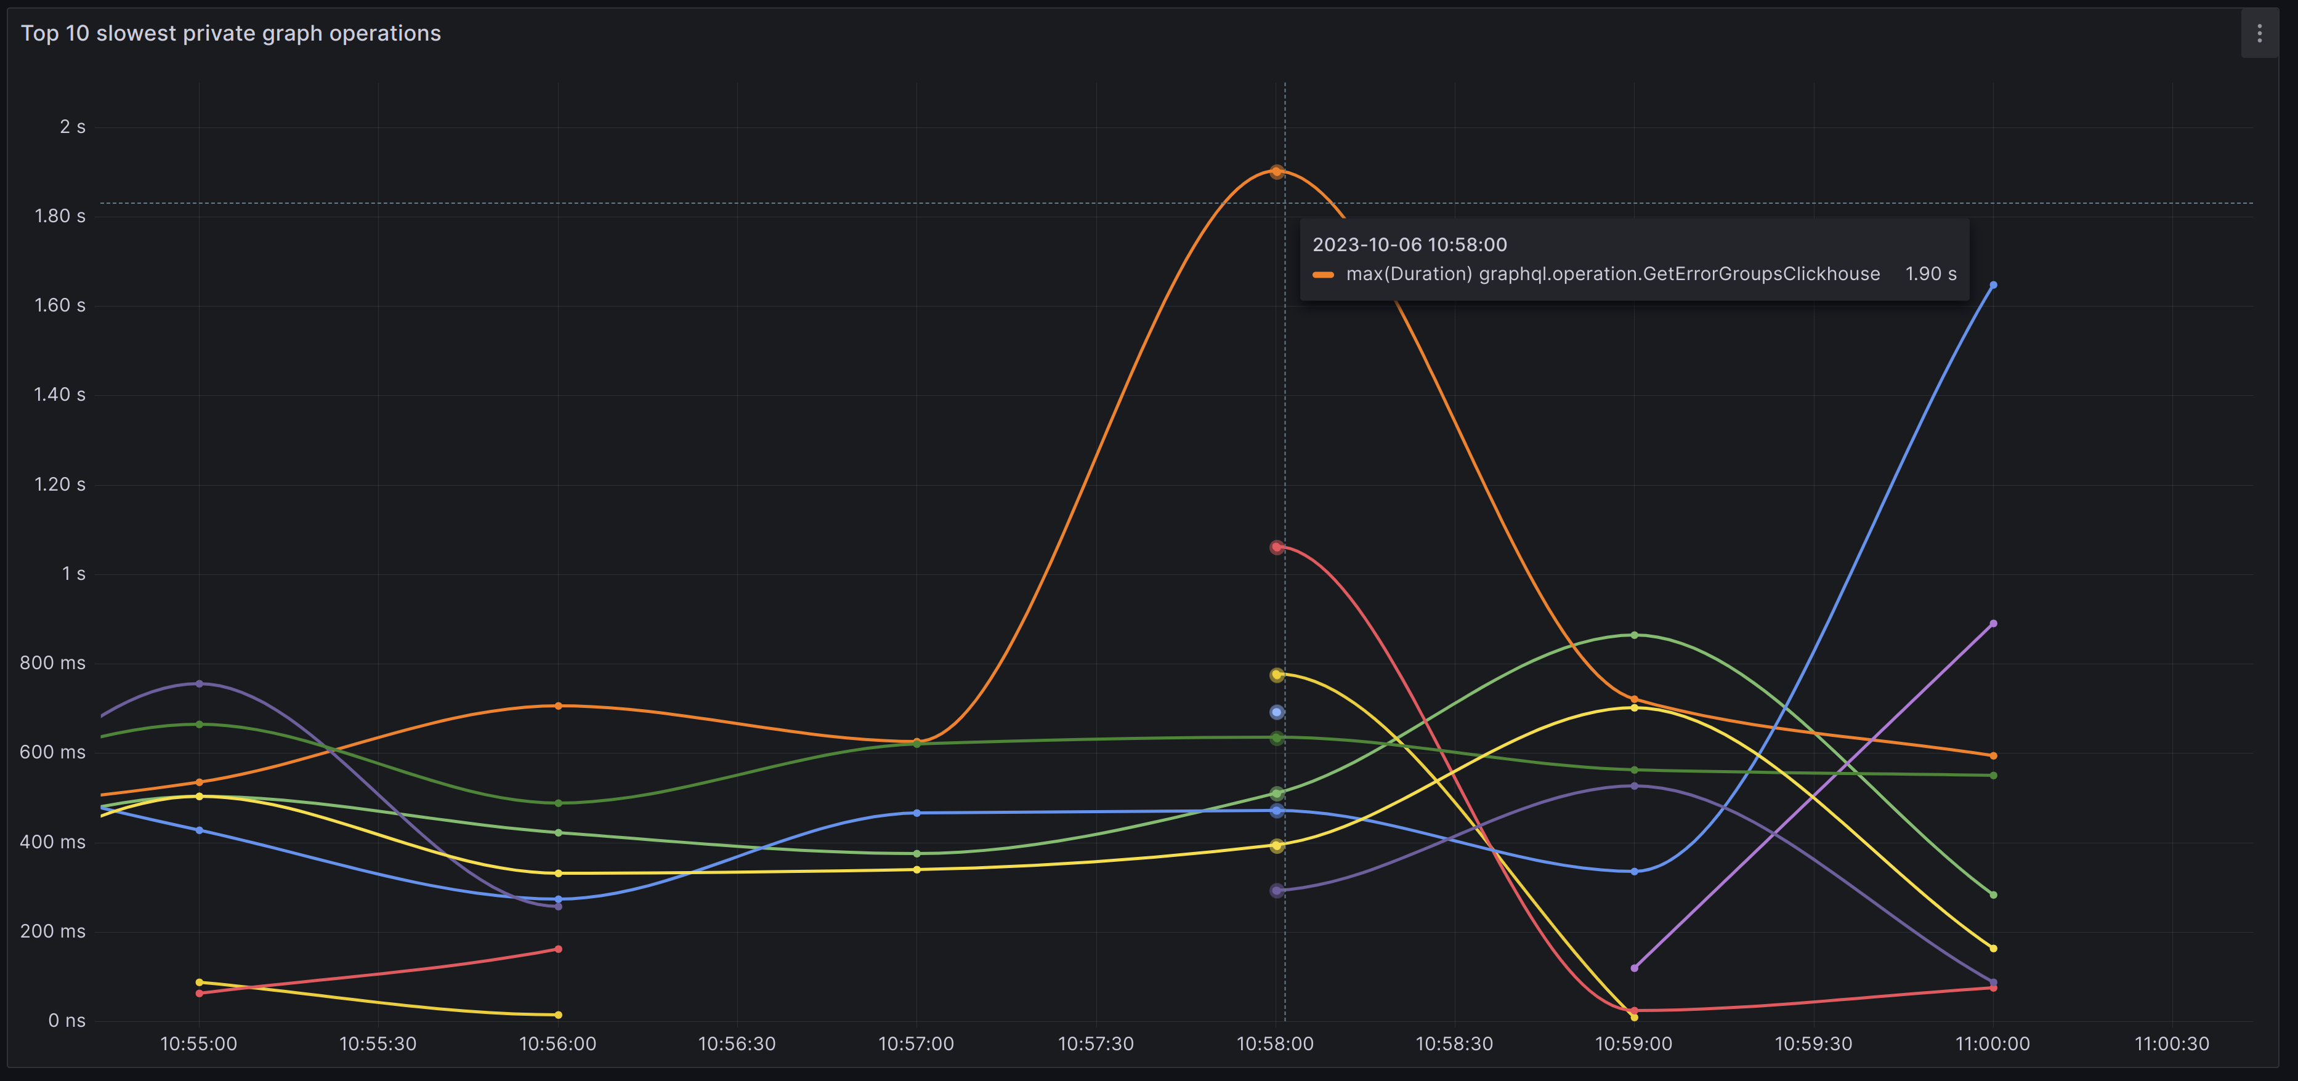Image resolution: width=2298 pixels, height=1081 pixels.
Task: Select the isolated light blue point near 700 ms at 10:58:00
Action: [1277, 712]
